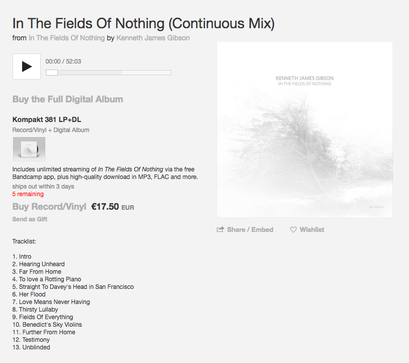Image resolution: width=409 pixels, height=363 pixels.
Task: Click the €17.50 EUR price
Action: [112, 207]
